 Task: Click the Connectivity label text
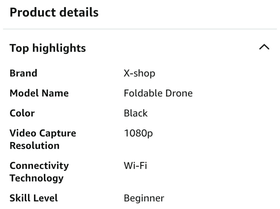tap(39, 166)
